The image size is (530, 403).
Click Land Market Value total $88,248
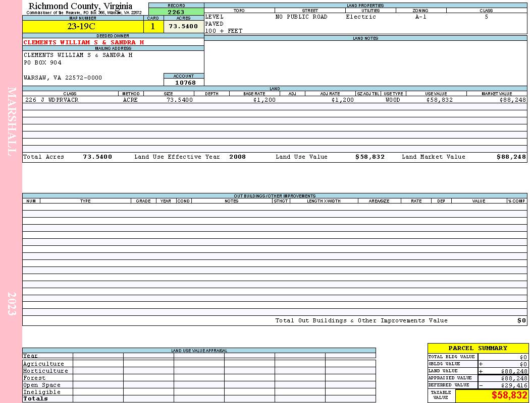[511, 157]
